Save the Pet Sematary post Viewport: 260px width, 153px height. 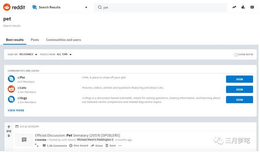point(111,145)
